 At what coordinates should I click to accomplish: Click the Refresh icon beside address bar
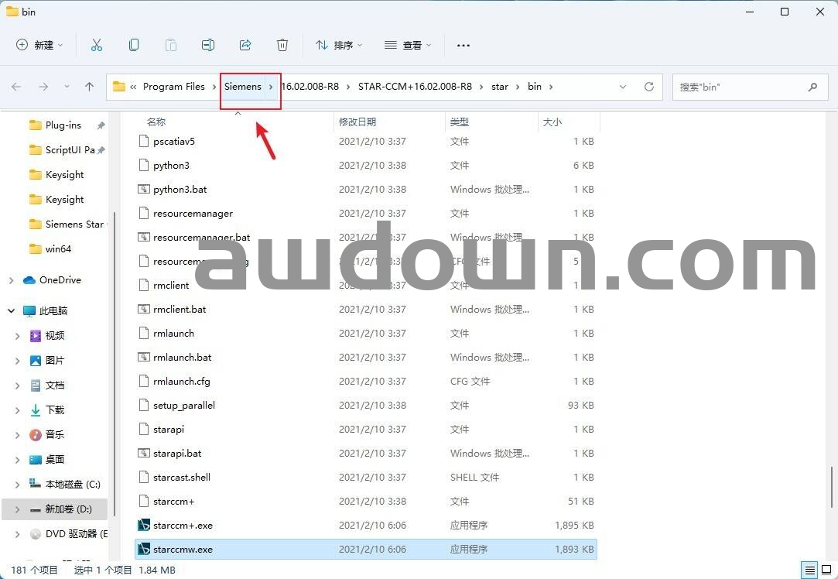pos(649,87)
